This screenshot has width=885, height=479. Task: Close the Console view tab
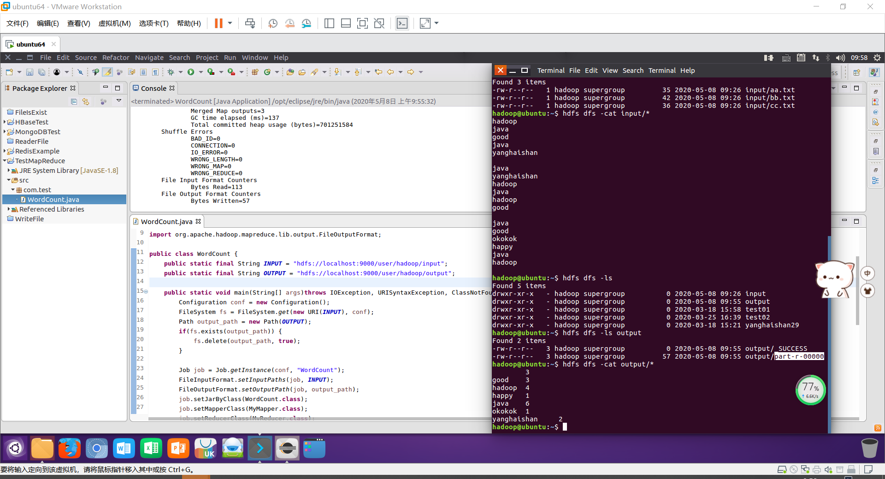click(x=172, y=88)
